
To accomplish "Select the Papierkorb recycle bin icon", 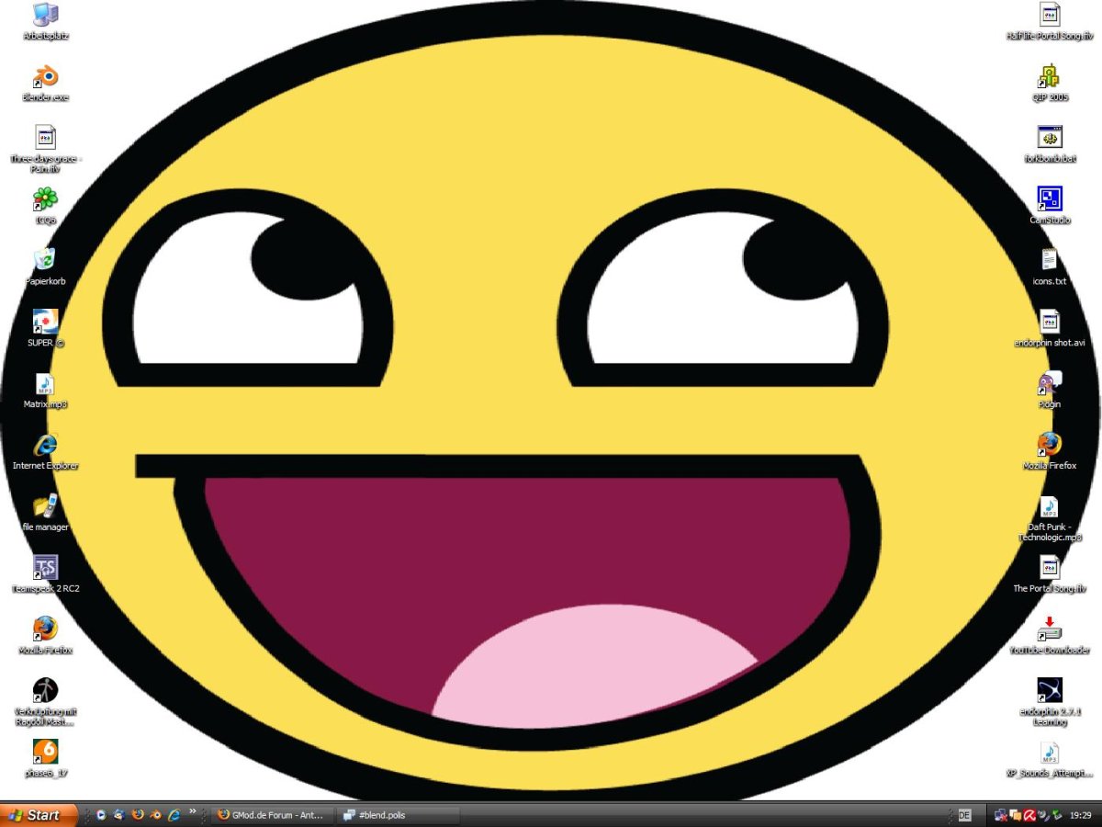I will coord(45,260).
